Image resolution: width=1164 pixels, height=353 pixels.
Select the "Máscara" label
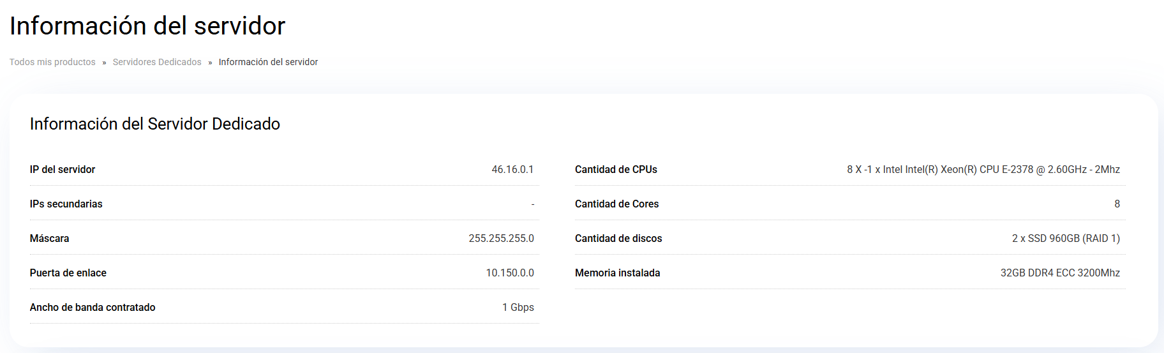[49, 239]
